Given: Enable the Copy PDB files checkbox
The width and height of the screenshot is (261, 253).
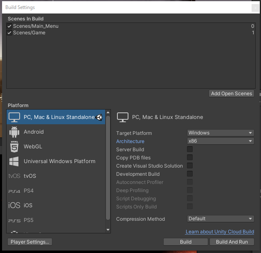Looking at the screenshot, I should (190, 157).
